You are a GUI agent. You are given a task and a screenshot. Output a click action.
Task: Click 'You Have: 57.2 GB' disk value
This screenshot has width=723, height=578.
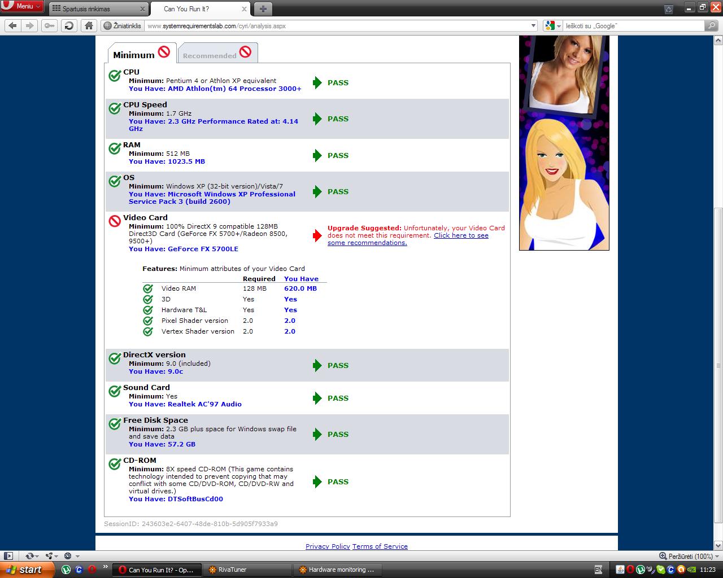(x=162, y=444)
